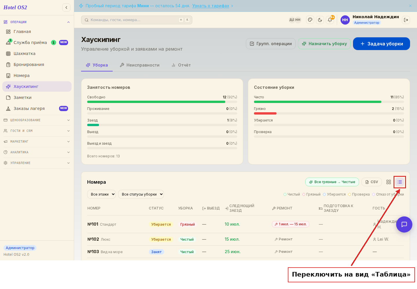The width and height of the screenshot is (417, 289).
Task: Open the color theme palette icon
Action: coord(310,20)
